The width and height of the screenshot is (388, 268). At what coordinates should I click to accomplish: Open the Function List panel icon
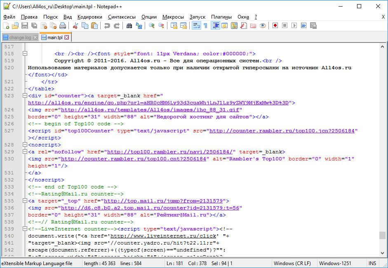coord(244,26)
